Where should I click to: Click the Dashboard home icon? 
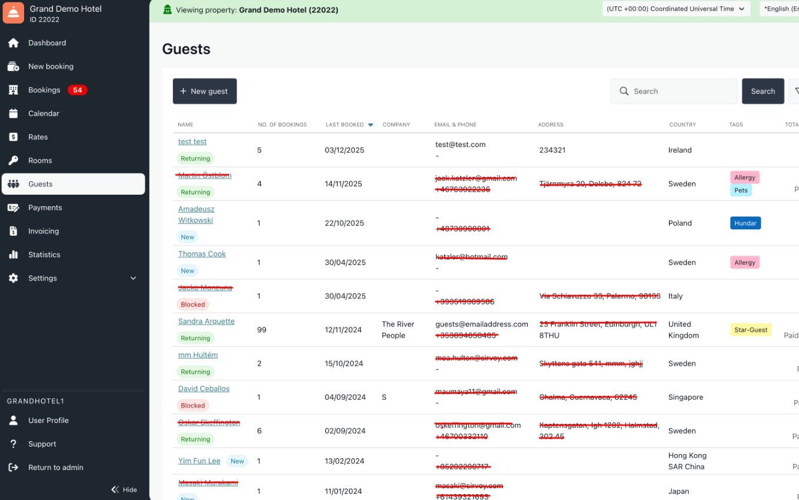click(14, 43)
